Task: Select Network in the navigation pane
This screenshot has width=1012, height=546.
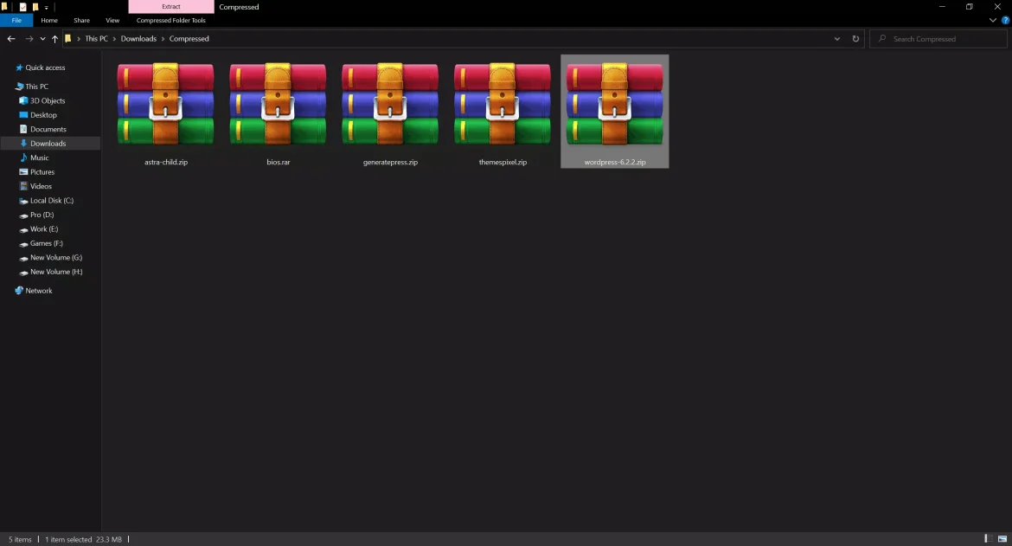Action: click(x=39, y=291)
